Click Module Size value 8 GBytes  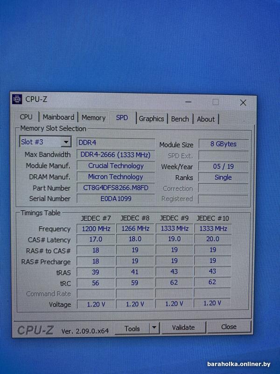click(x=224, y=144)
